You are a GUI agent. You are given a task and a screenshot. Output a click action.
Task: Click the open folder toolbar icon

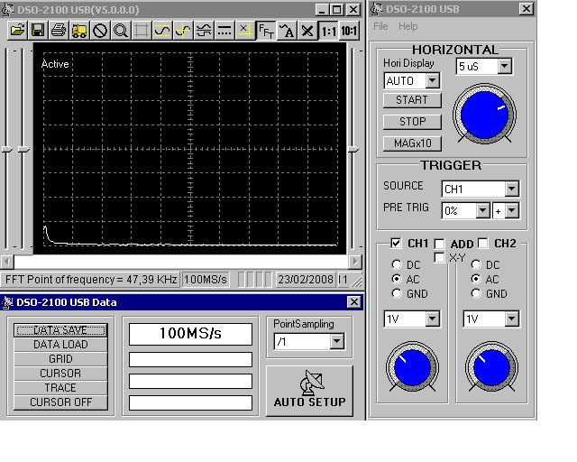click(18, 30)
